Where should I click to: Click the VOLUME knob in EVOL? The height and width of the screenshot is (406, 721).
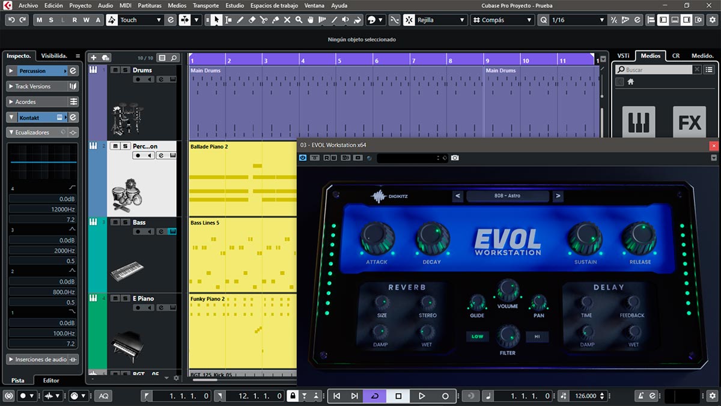click(x=508, y=291)
